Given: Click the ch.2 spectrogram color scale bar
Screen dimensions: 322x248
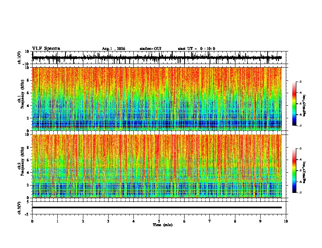Looking at the screenshot, I should coord(294,171).
